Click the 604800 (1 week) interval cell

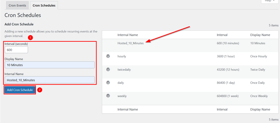(228, 96)
